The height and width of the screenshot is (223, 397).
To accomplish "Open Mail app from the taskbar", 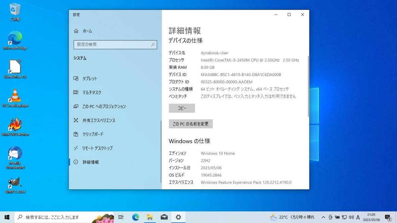I will pos(164,217).
